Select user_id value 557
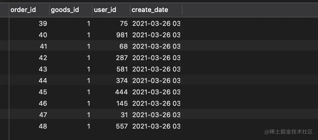The width and height of the screenshot is (318, 140). click(x=122, y=126)
